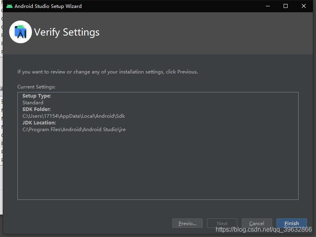Close the Setup Wizard window
316x237 pixels.
[x=304, y=6]
